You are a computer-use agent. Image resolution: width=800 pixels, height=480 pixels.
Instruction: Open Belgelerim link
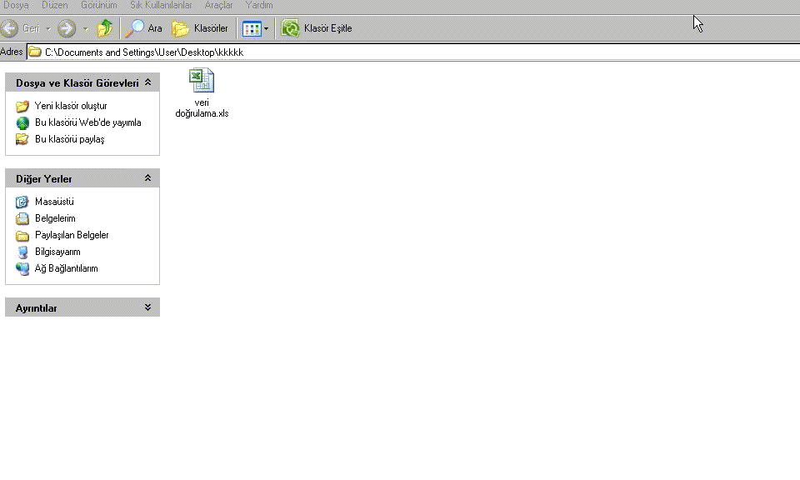pyautogui.click(x=55, y=218)
